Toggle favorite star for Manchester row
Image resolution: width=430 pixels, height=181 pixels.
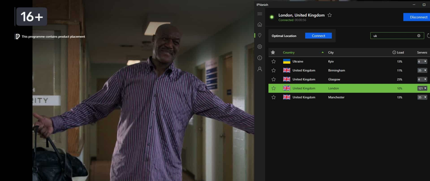[274, 97]
